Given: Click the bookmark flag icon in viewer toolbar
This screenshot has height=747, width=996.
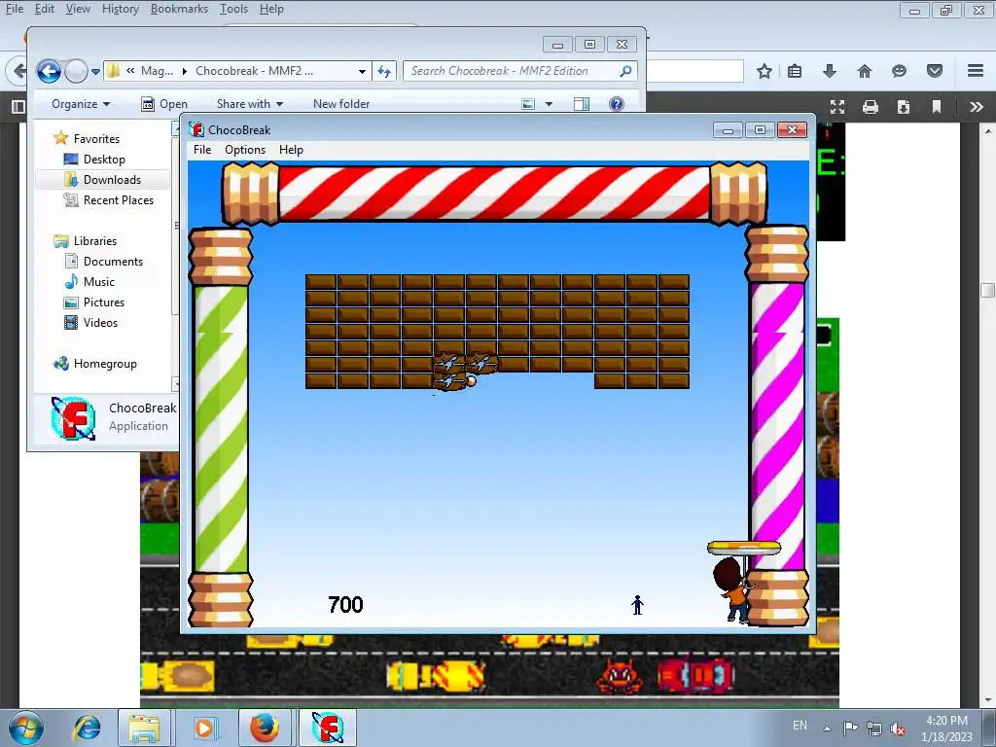Looking at the screenshot, I should click(937, 107).
